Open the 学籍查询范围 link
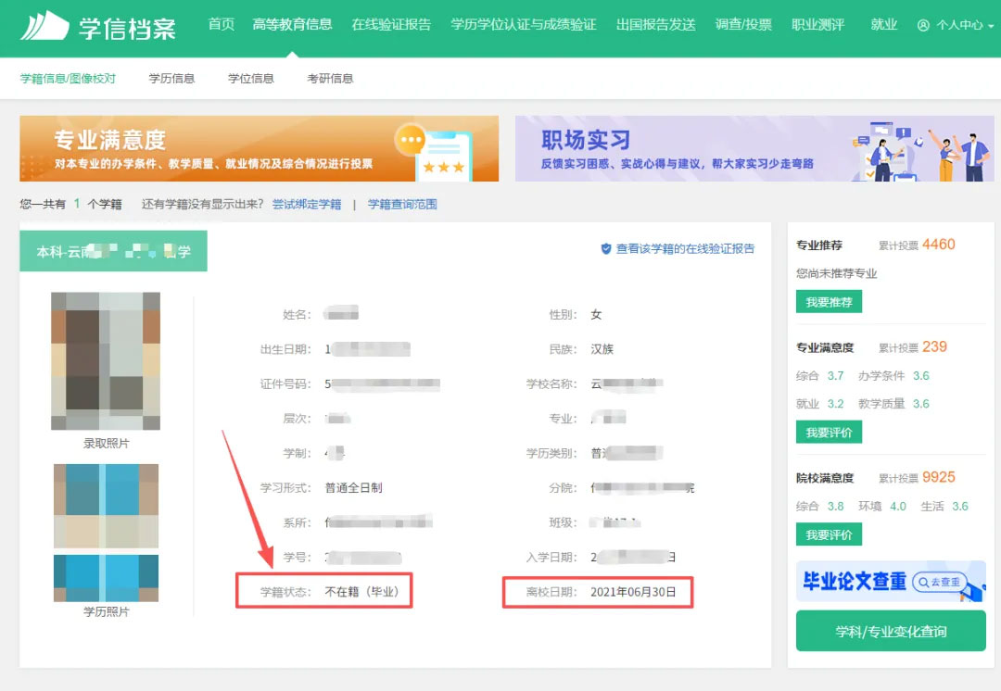This screenshot has height=691, width=1001. (402, 204)
